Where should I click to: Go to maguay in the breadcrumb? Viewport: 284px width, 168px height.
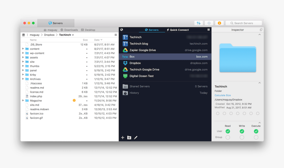click(x=34, y=35)
